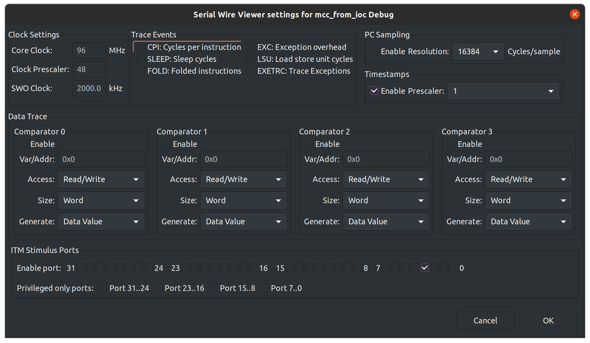
Task: Enable ITM stimulus port 16
Action: 254,268
